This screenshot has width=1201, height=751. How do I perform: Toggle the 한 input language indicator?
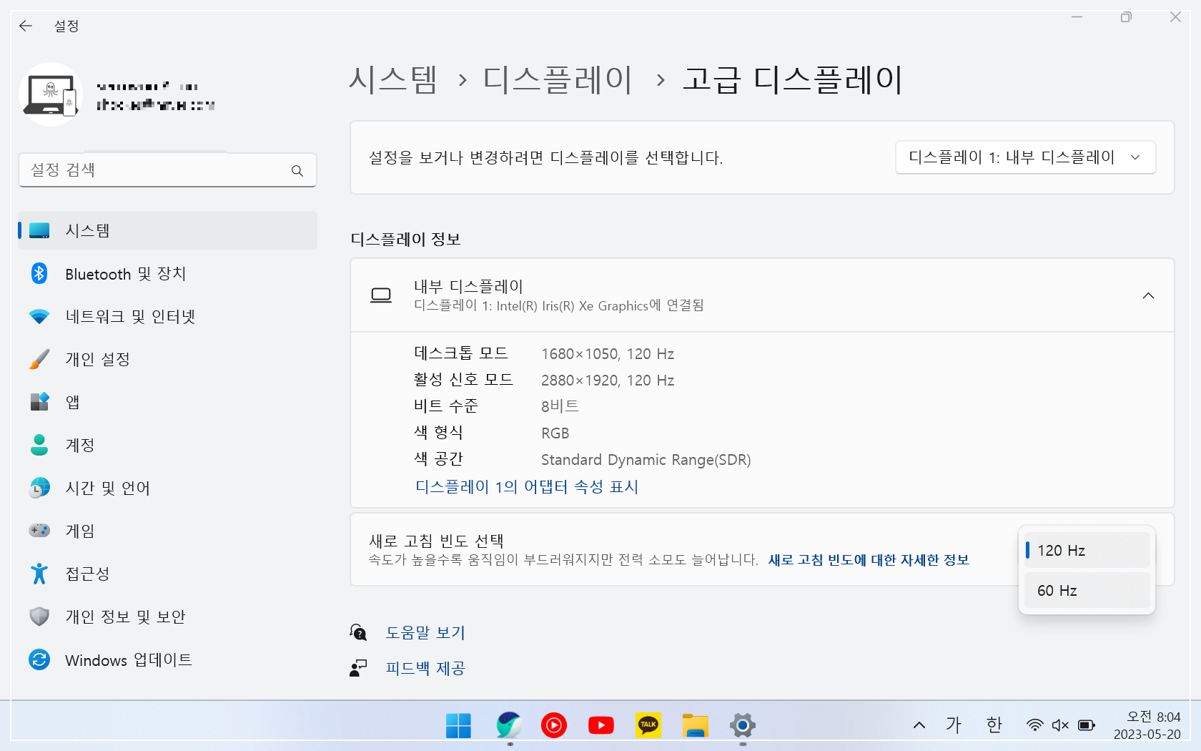994,725
